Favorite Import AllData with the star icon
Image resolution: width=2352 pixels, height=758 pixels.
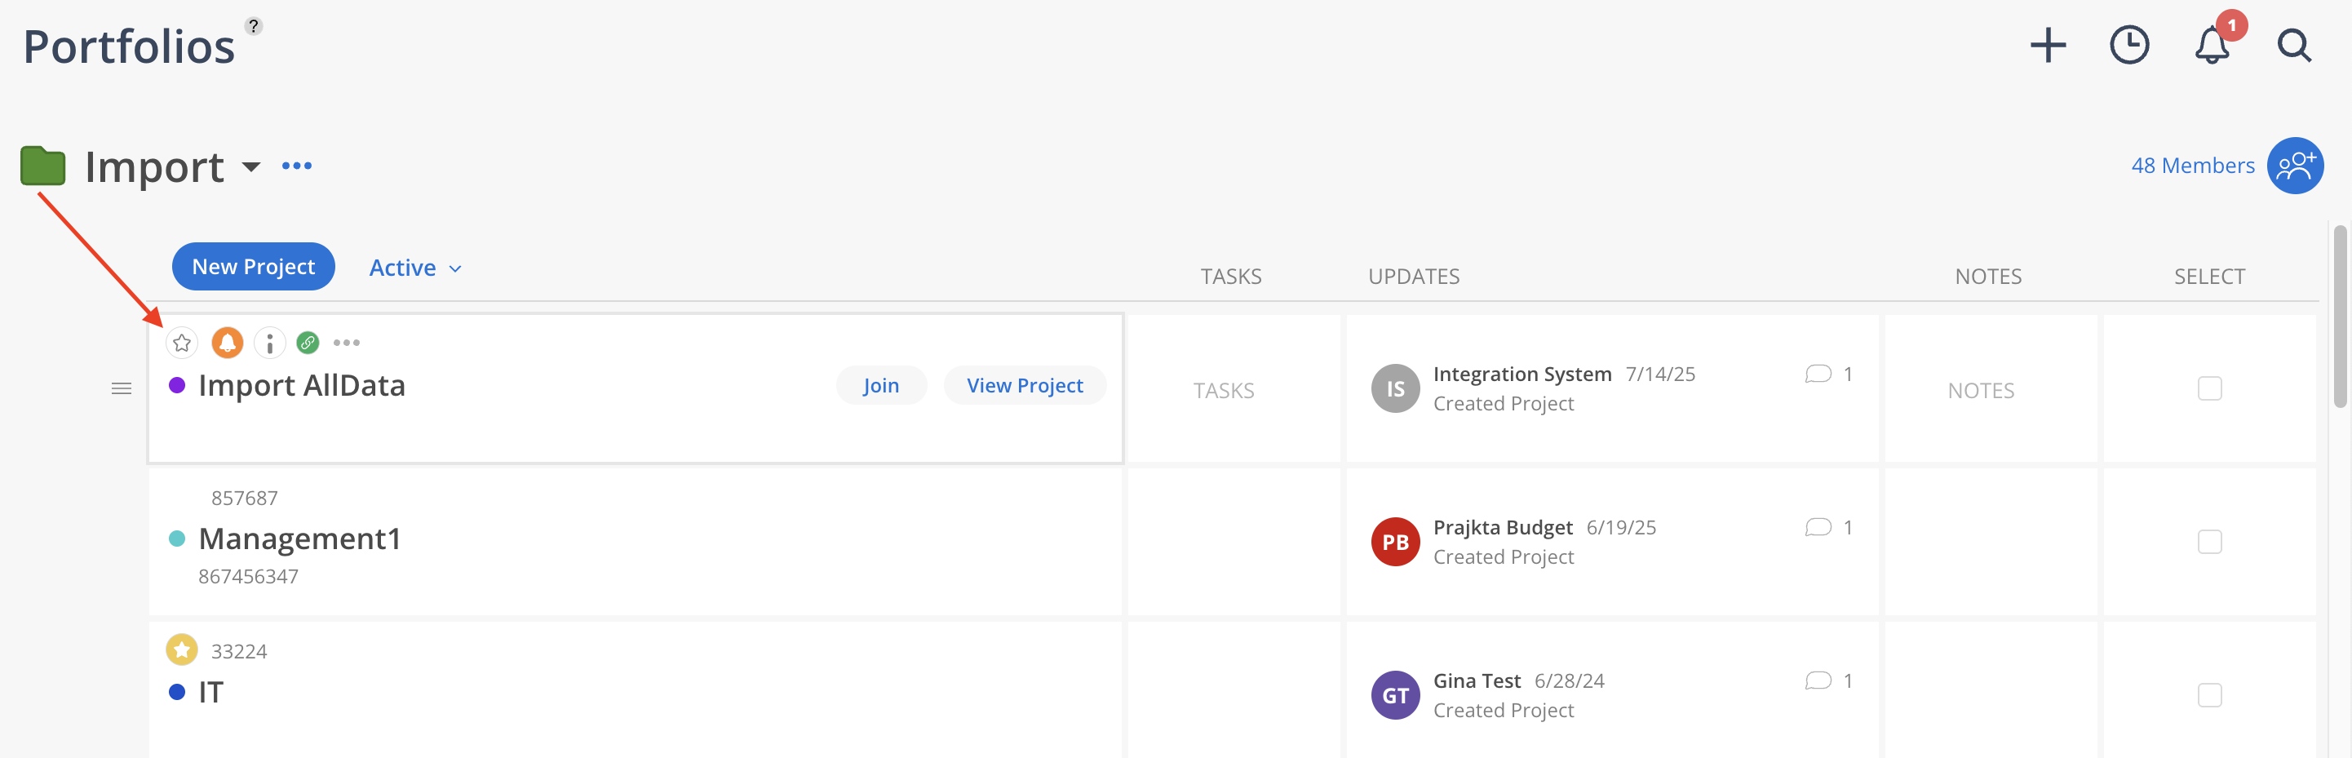182,343
